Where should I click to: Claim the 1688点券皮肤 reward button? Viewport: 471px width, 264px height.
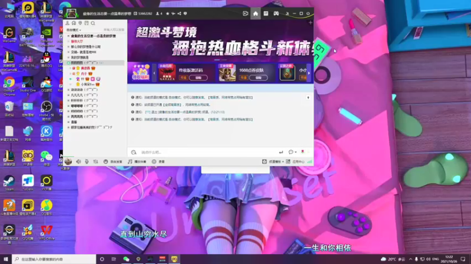[258, 77]
